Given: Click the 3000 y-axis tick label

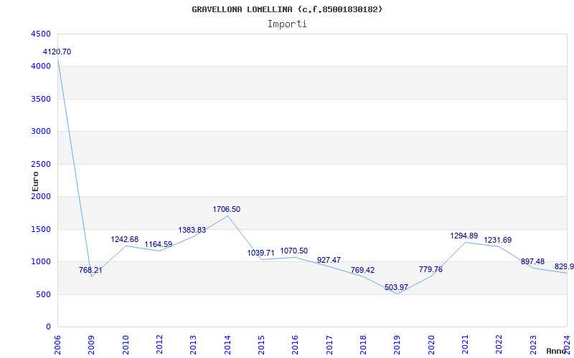Looking at the screenshot, I should (42, 132).
